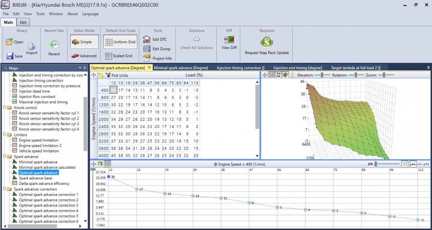This screenshot has height=230, width=432.
Task: Collapse the Knock control folder
Action: click(4, 108)
